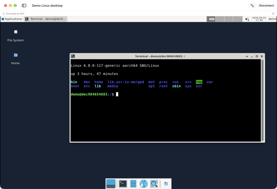Click the sys entry in terminal listing
This screenshot has height=189, width=277.
188,86
